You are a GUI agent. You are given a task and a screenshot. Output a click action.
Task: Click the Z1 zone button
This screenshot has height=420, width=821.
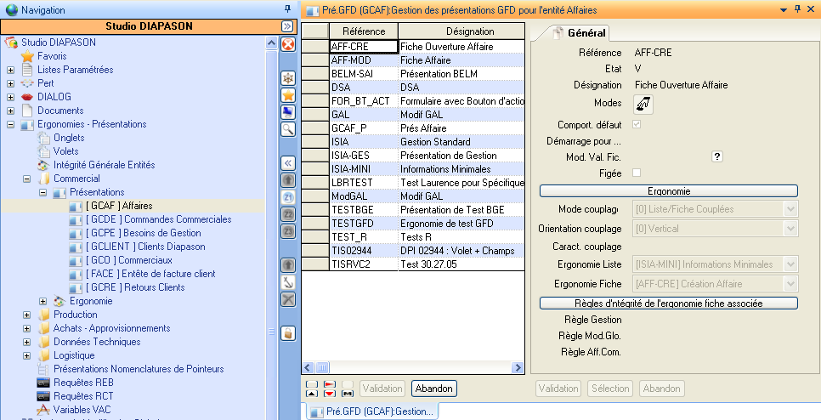[288, 197]
